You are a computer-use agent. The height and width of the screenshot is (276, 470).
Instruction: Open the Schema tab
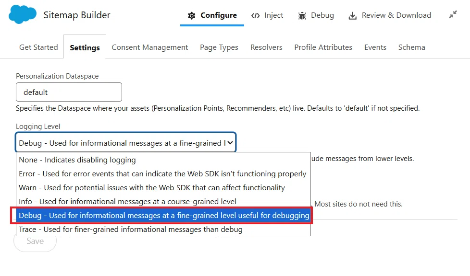(x=411, y=47)
